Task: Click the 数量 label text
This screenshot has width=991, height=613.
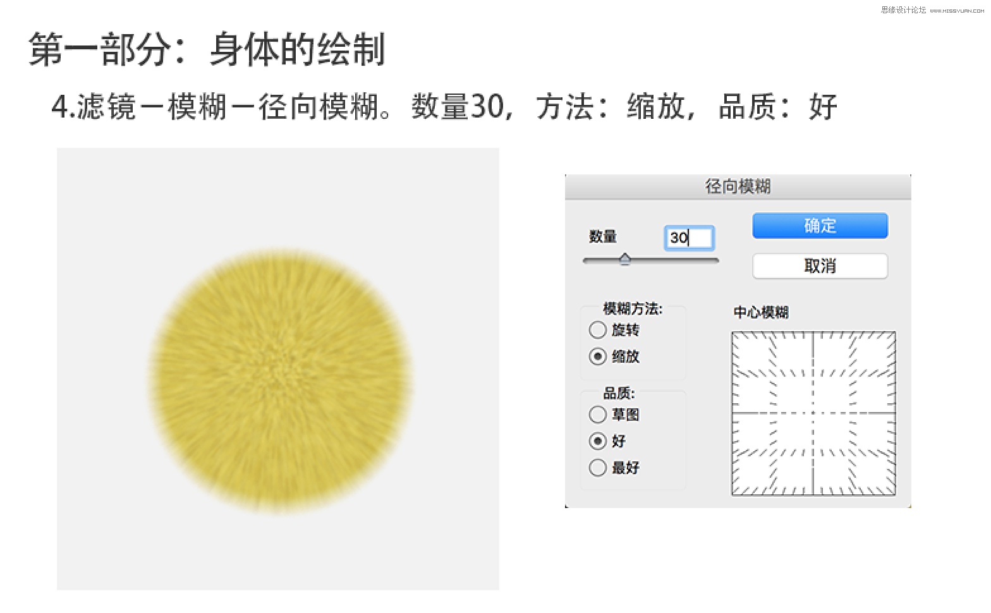Action: tap(603, 236)
